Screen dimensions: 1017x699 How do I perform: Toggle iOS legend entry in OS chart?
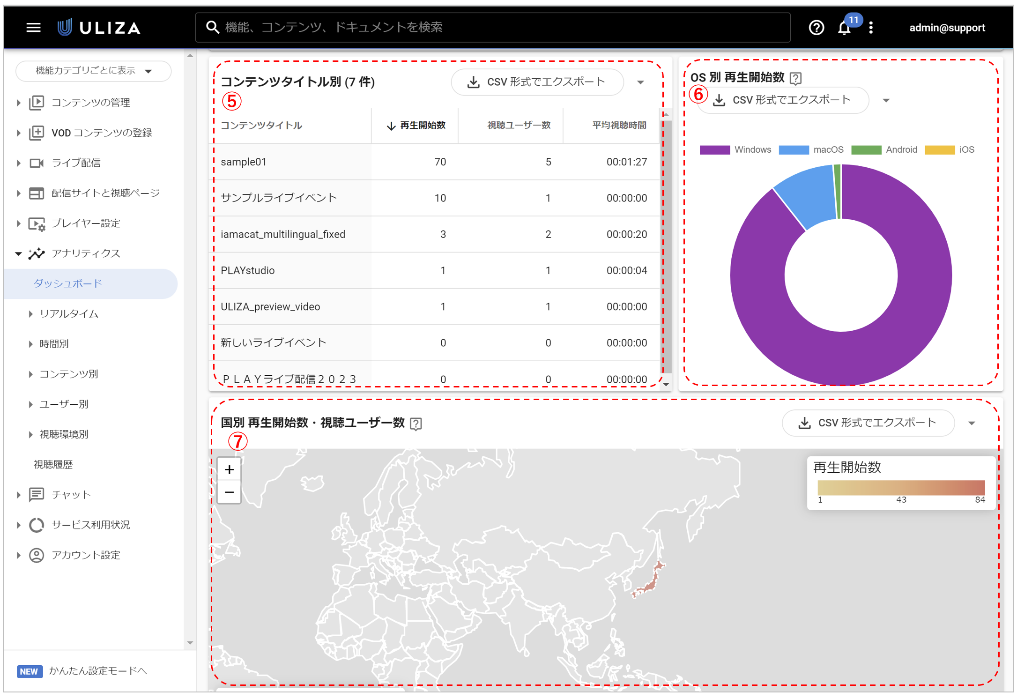point(950,149)
